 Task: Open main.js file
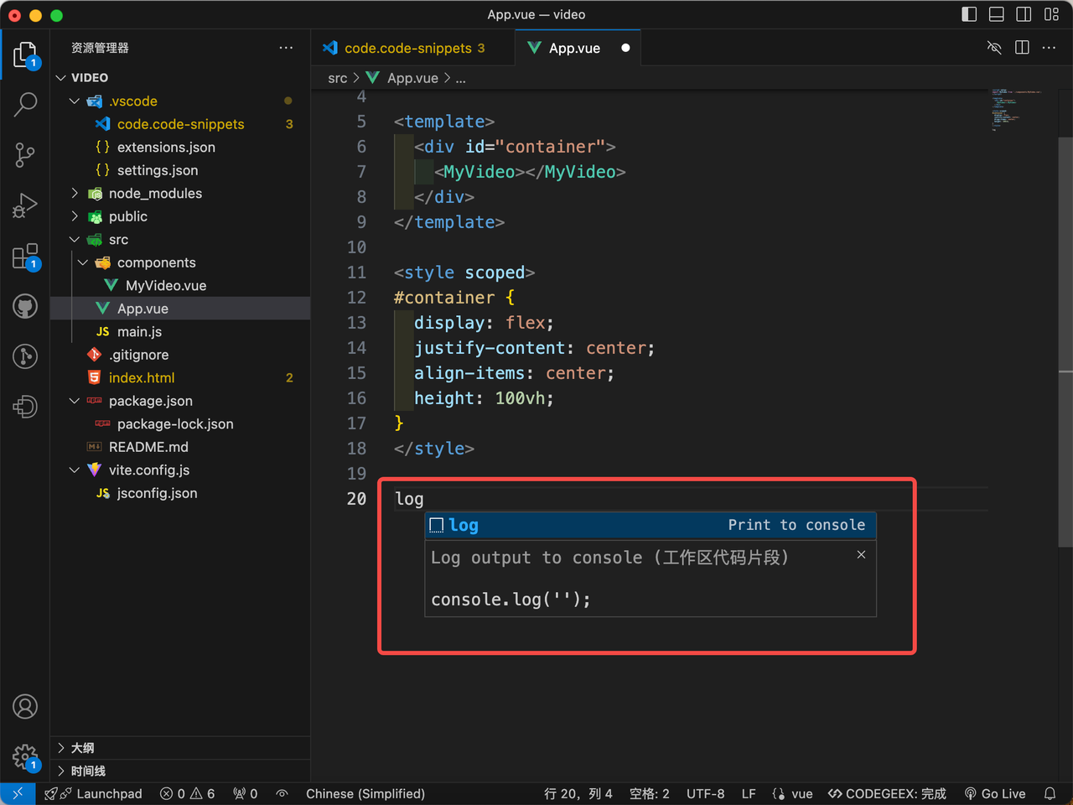point(180,331)
